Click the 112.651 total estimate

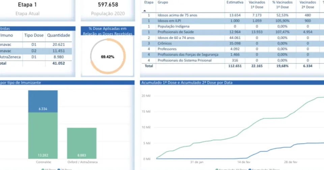coord(235,66)
